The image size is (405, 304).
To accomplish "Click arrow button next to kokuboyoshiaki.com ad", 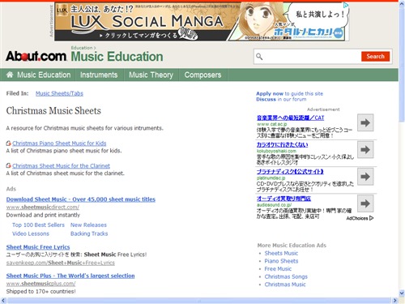I will (365, 149).
